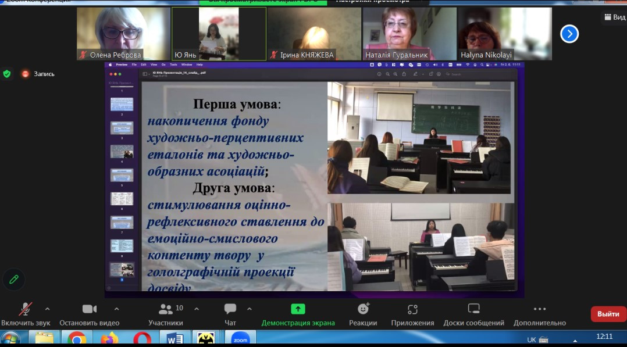Show hidden tray icons arrow
This screenshot has width=627, height=347.
click(575, 341)
